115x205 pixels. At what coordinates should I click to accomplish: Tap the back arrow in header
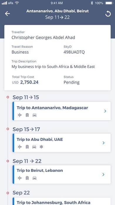[7, 14]
